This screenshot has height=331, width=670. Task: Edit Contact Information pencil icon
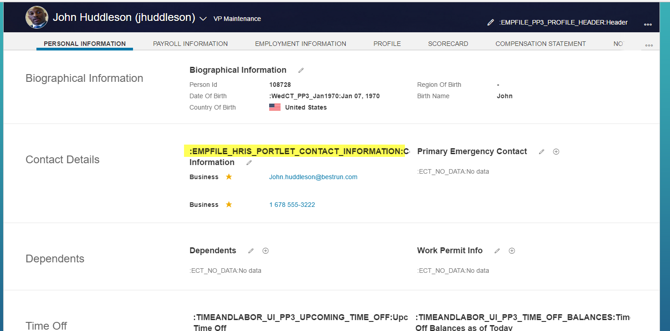pyautogui.click(x=249, y=162)
